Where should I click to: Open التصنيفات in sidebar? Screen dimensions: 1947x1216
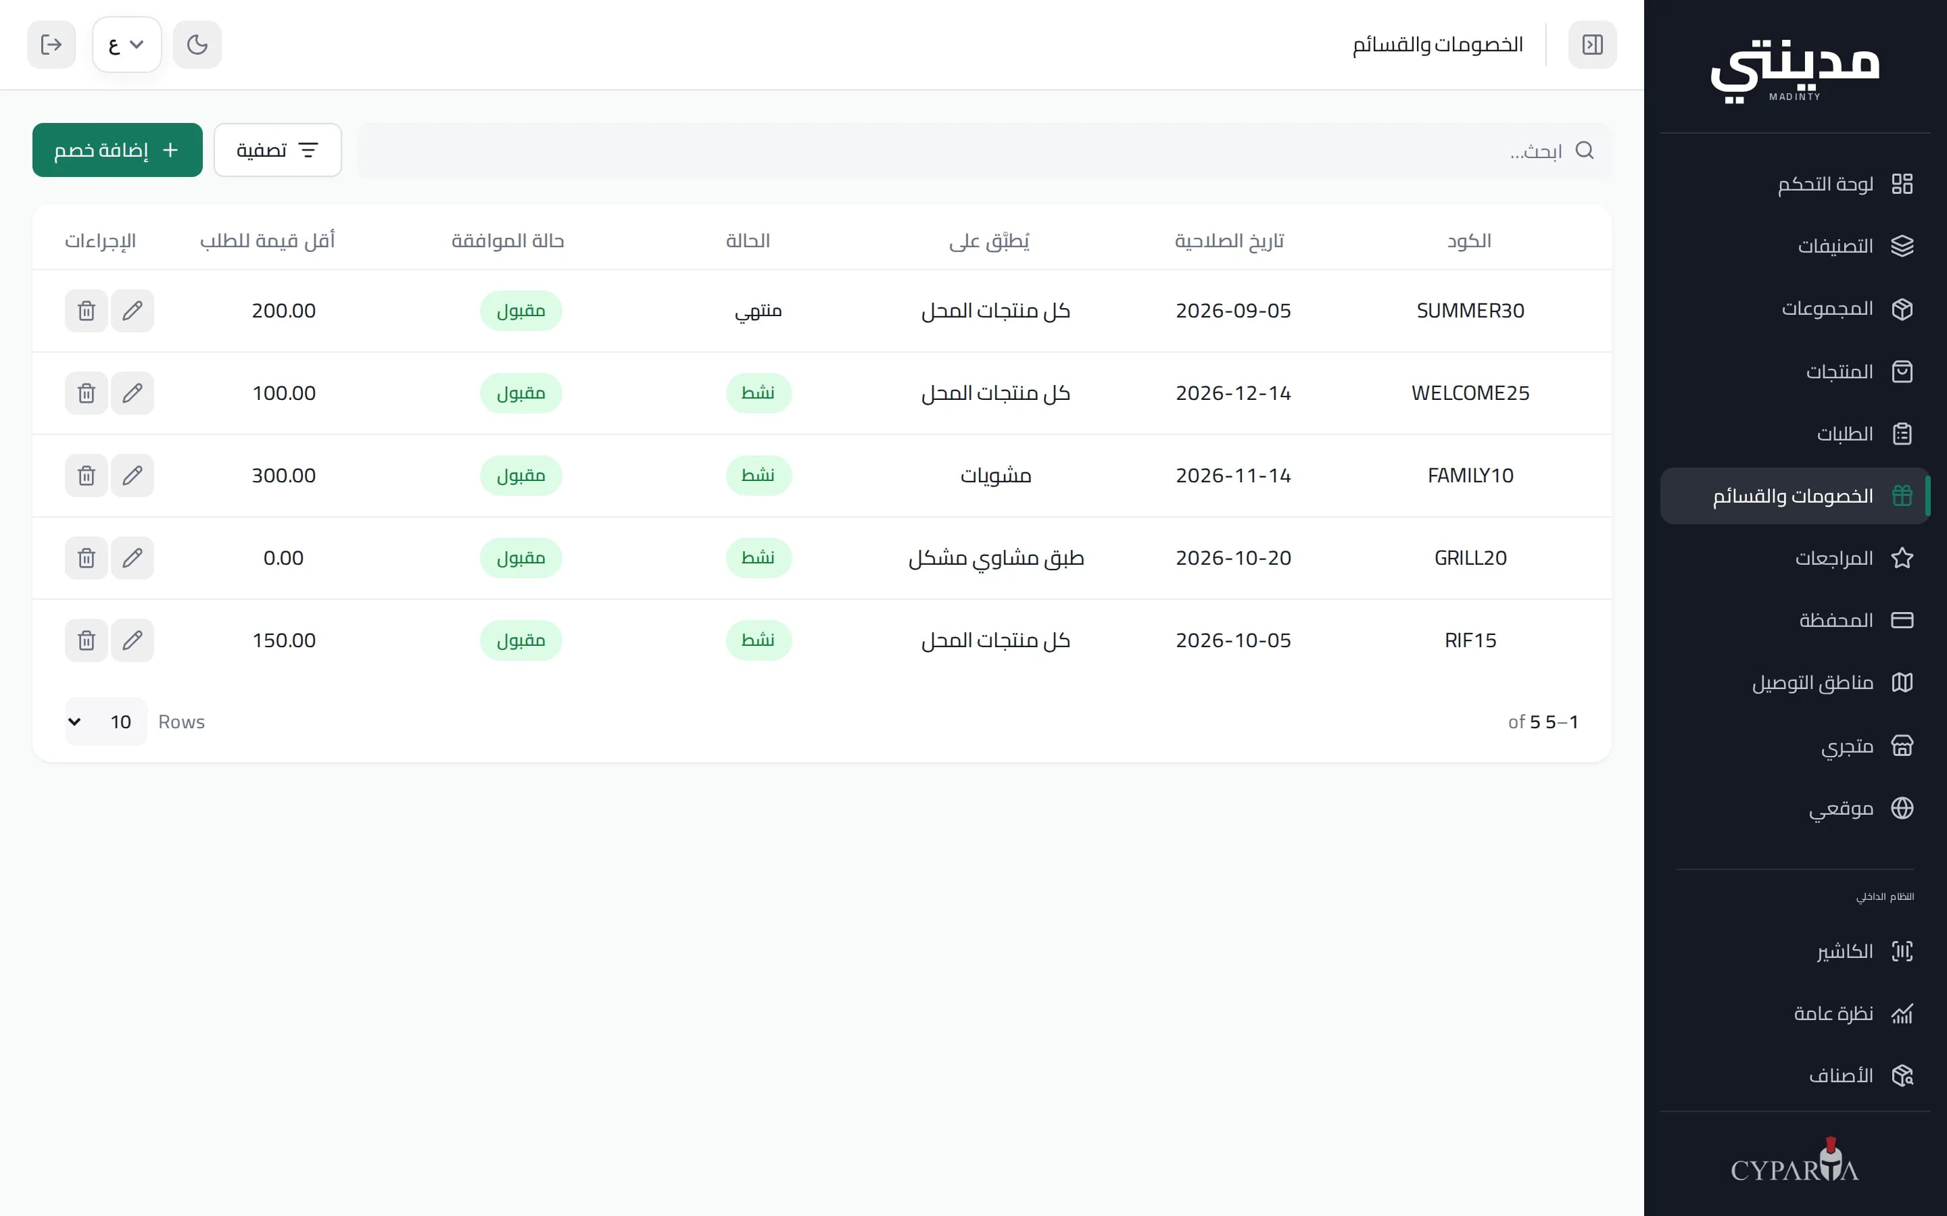1796,246
